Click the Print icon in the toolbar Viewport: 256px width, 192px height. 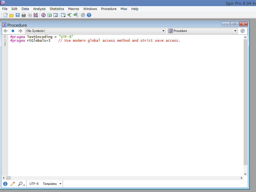(24, 15)
